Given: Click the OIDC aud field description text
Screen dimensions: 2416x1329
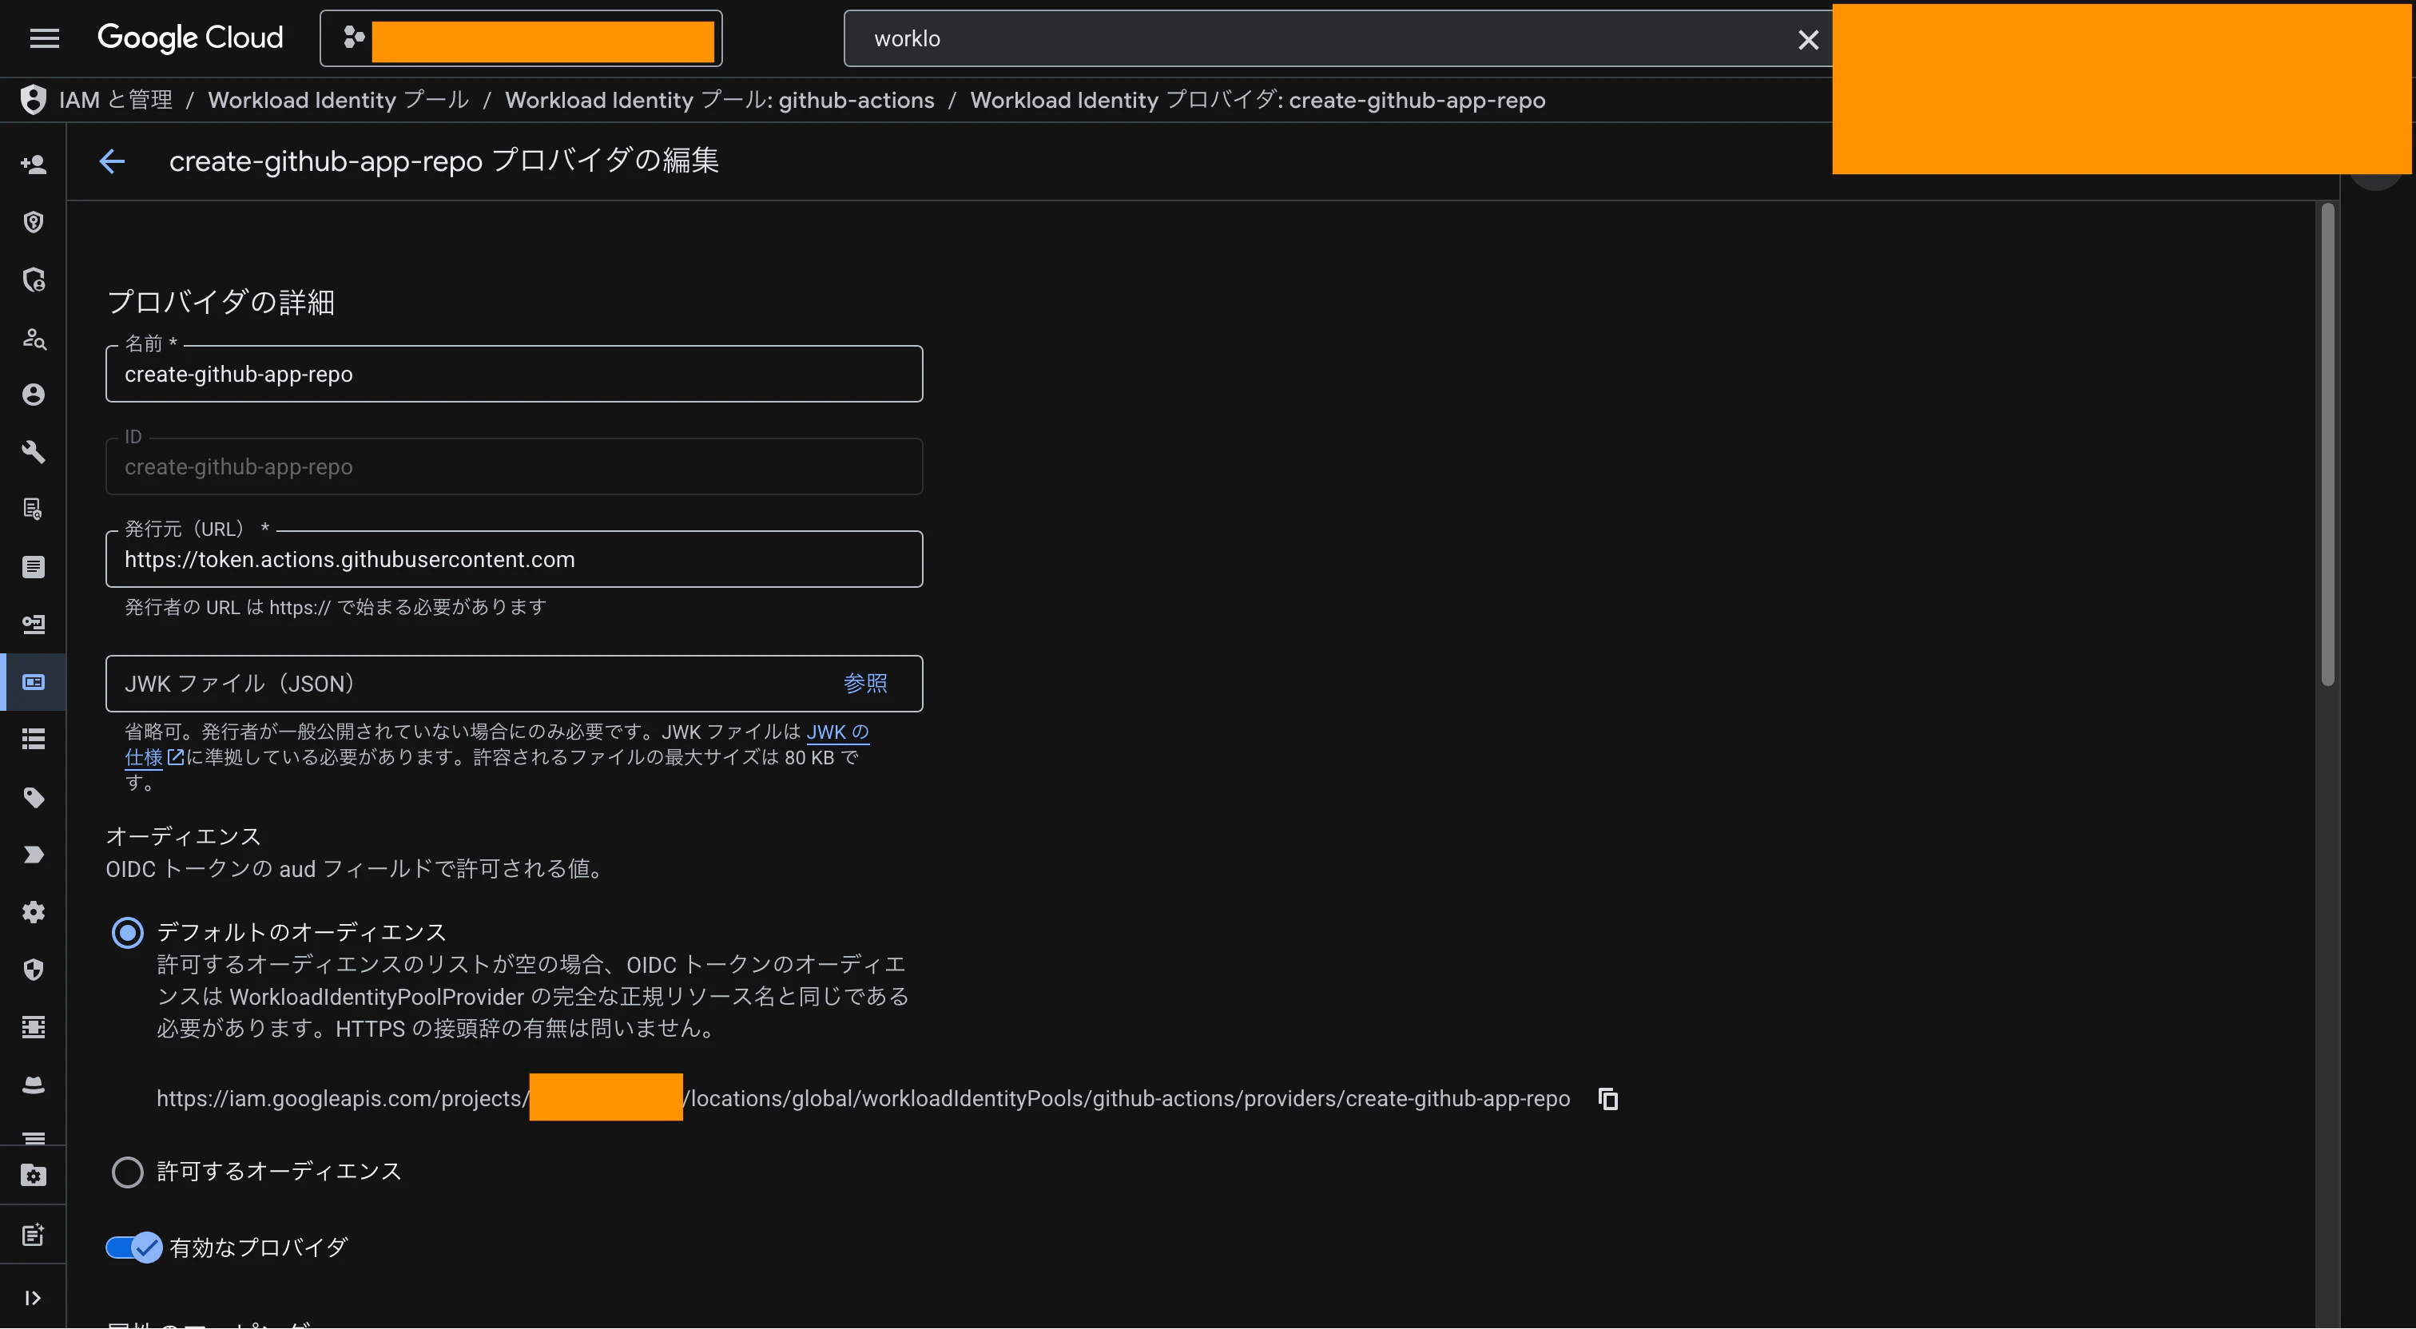Looking at the screenshot, I should [354, 870].
